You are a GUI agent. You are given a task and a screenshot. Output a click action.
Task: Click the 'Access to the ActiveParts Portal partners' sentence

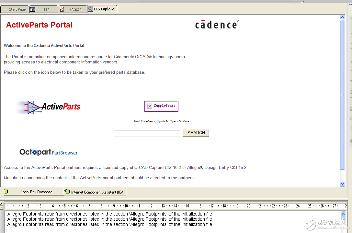point(126,168)
